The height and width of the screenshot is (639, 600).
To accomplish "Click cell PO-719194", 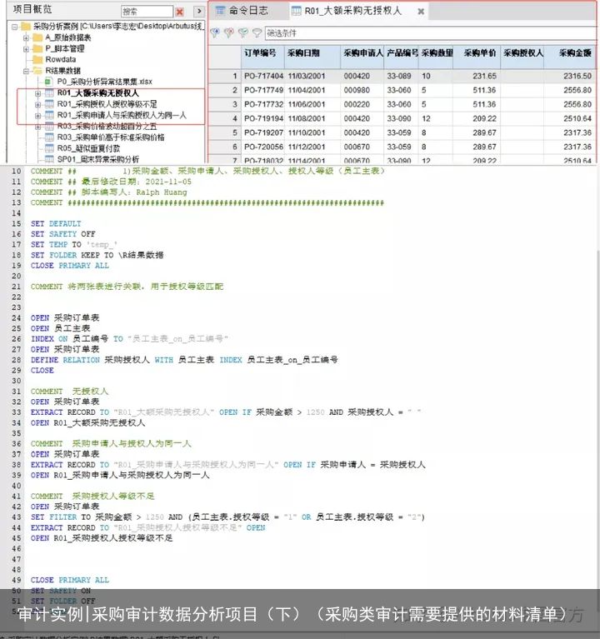I will [263, 118].
